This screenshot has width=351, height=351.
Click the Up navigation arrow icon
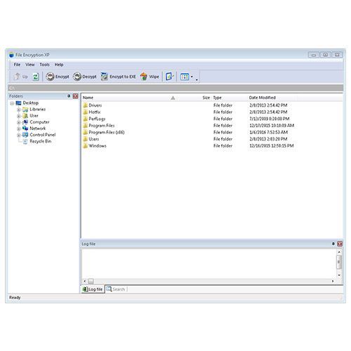click(17, 77)
